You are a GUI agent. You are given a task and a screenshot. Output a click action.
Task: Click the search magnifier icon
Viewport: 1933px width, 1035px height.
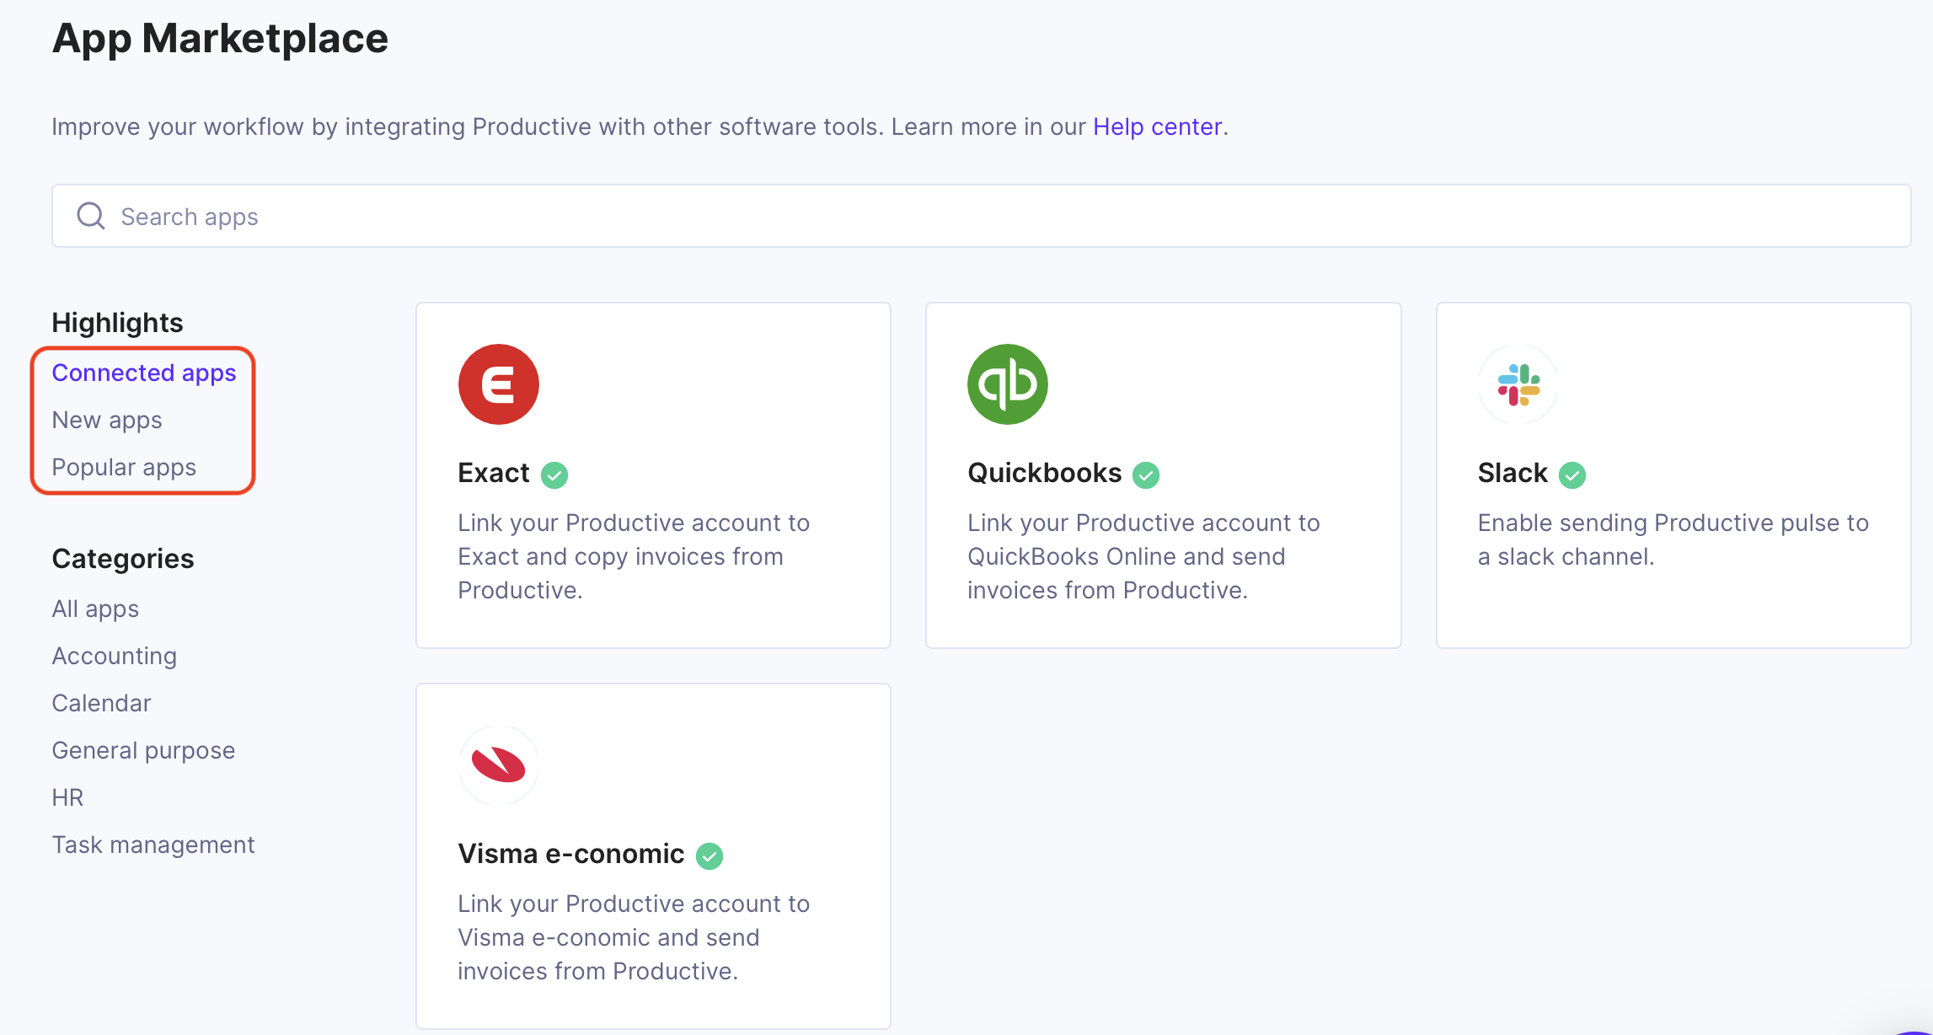(91, 216)
